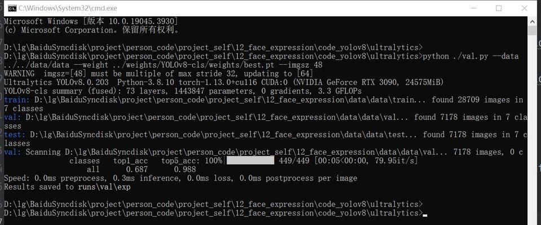Click the "WARNING" text in the imgsz line
The height and width of the screenshot is (225, 541).
pyautogui.click(x=19, y=74)
